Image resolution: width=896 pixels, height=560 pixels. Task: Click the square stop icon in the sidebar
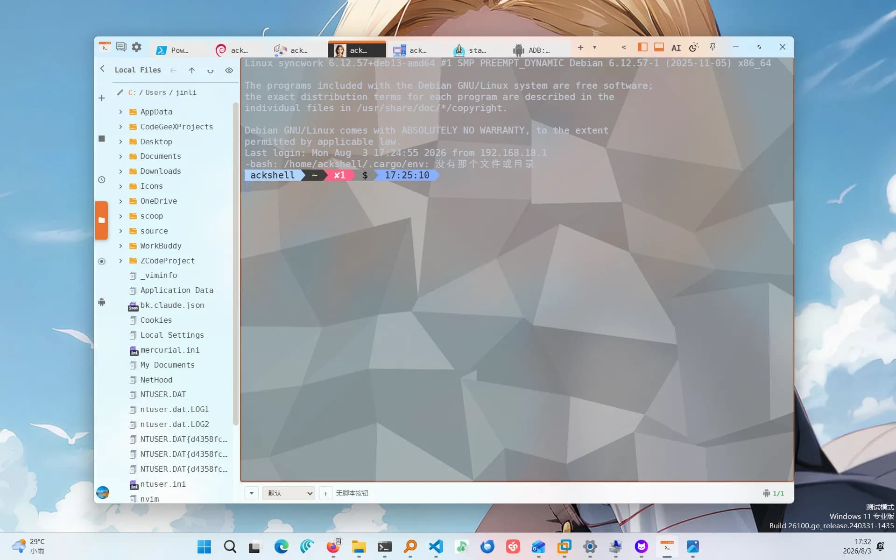[102, 139]
